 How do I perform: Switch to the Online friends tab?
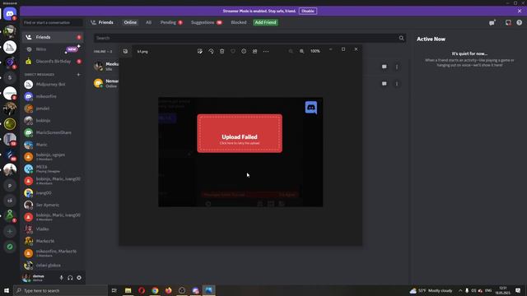130,22
